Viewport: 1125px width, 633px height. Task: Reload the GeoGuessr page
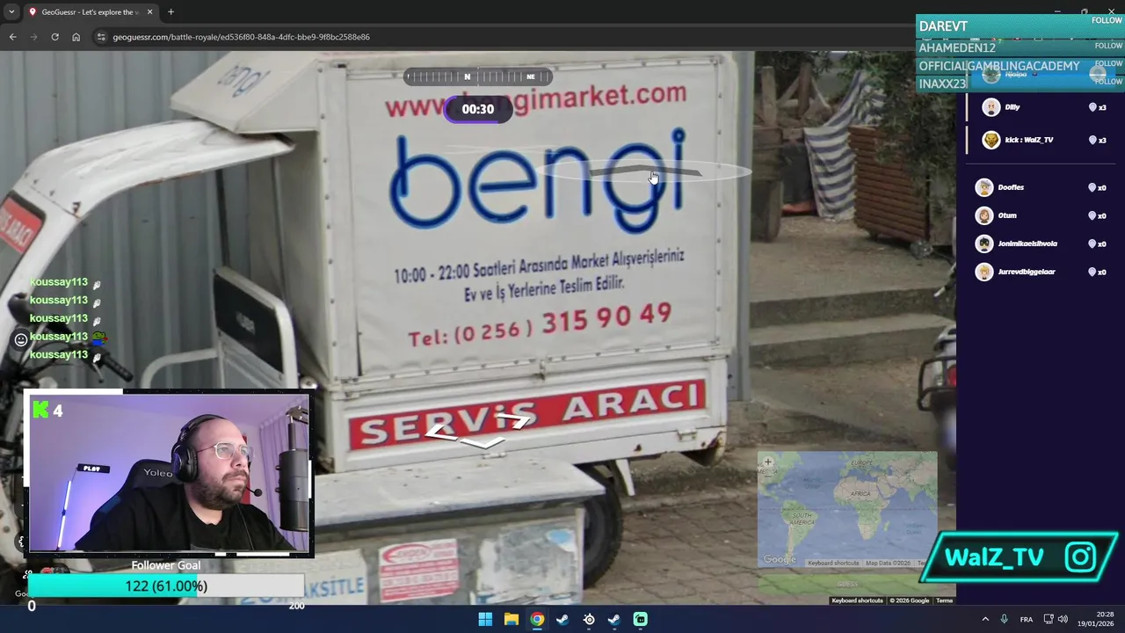pos(54,37)
